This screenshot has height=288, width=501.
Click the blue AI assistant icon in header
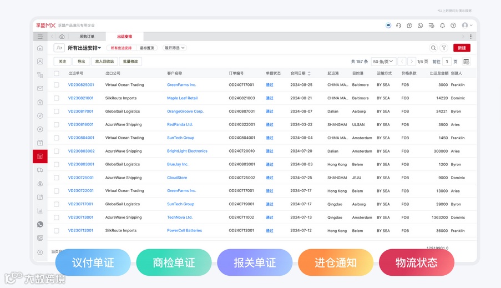[388, 26]
